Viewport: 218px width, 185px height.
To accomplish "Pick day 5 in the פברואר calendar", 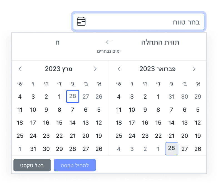I will click(198, 109).
